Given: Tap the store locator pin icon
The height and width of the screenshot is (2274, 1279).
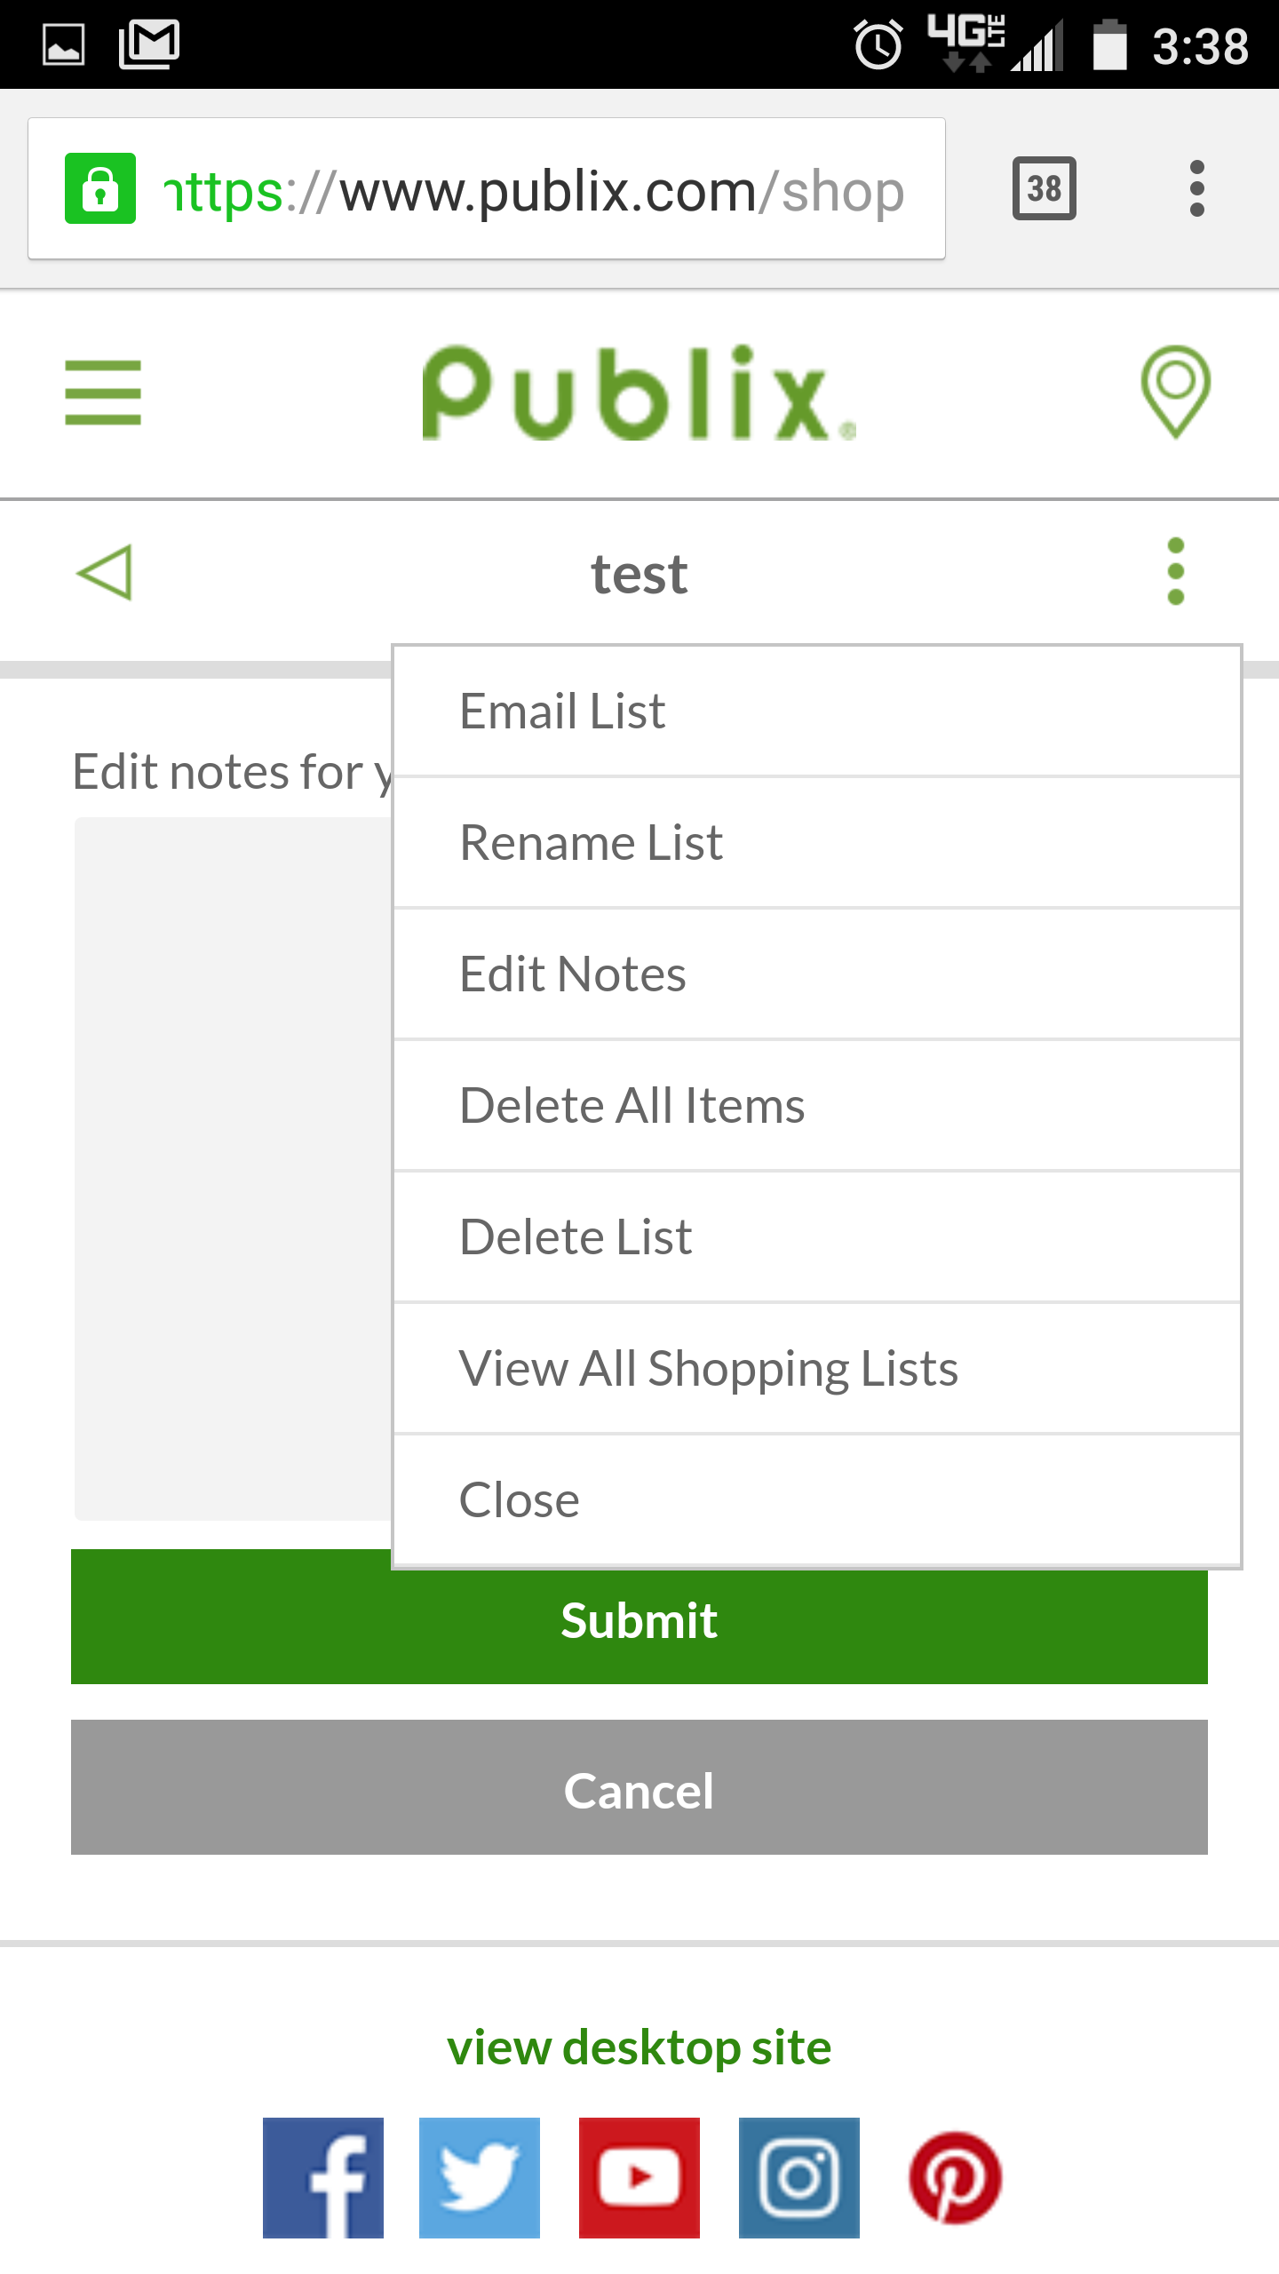Looking at the screenshot, I should pos(1175,392).
